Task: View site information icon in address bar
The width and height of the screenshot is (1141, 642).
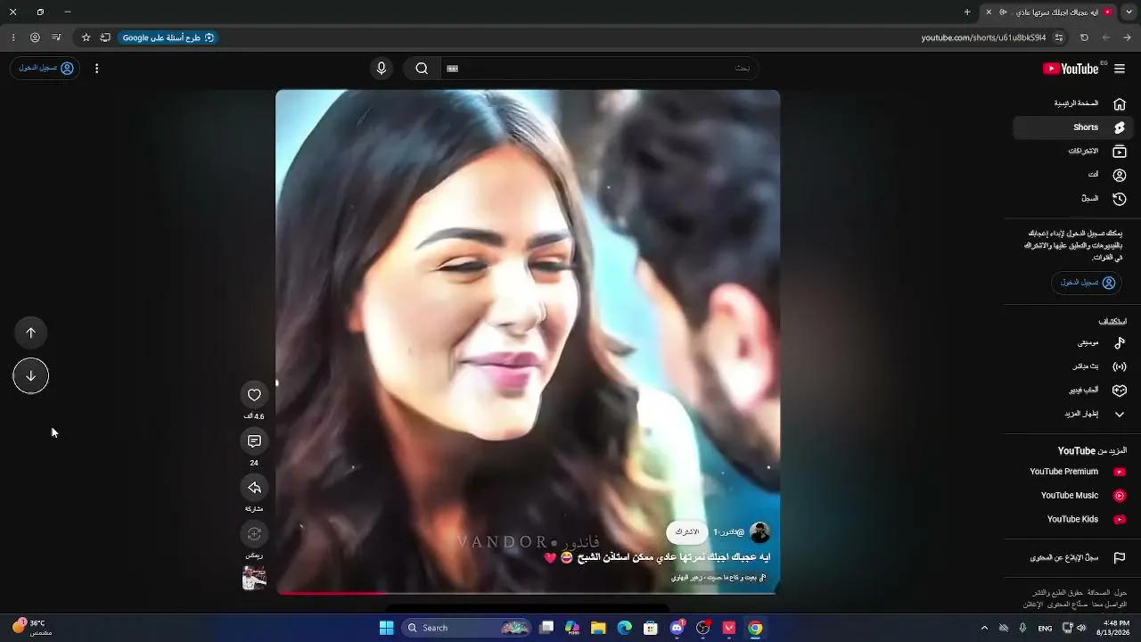Action: [1059, 37]
